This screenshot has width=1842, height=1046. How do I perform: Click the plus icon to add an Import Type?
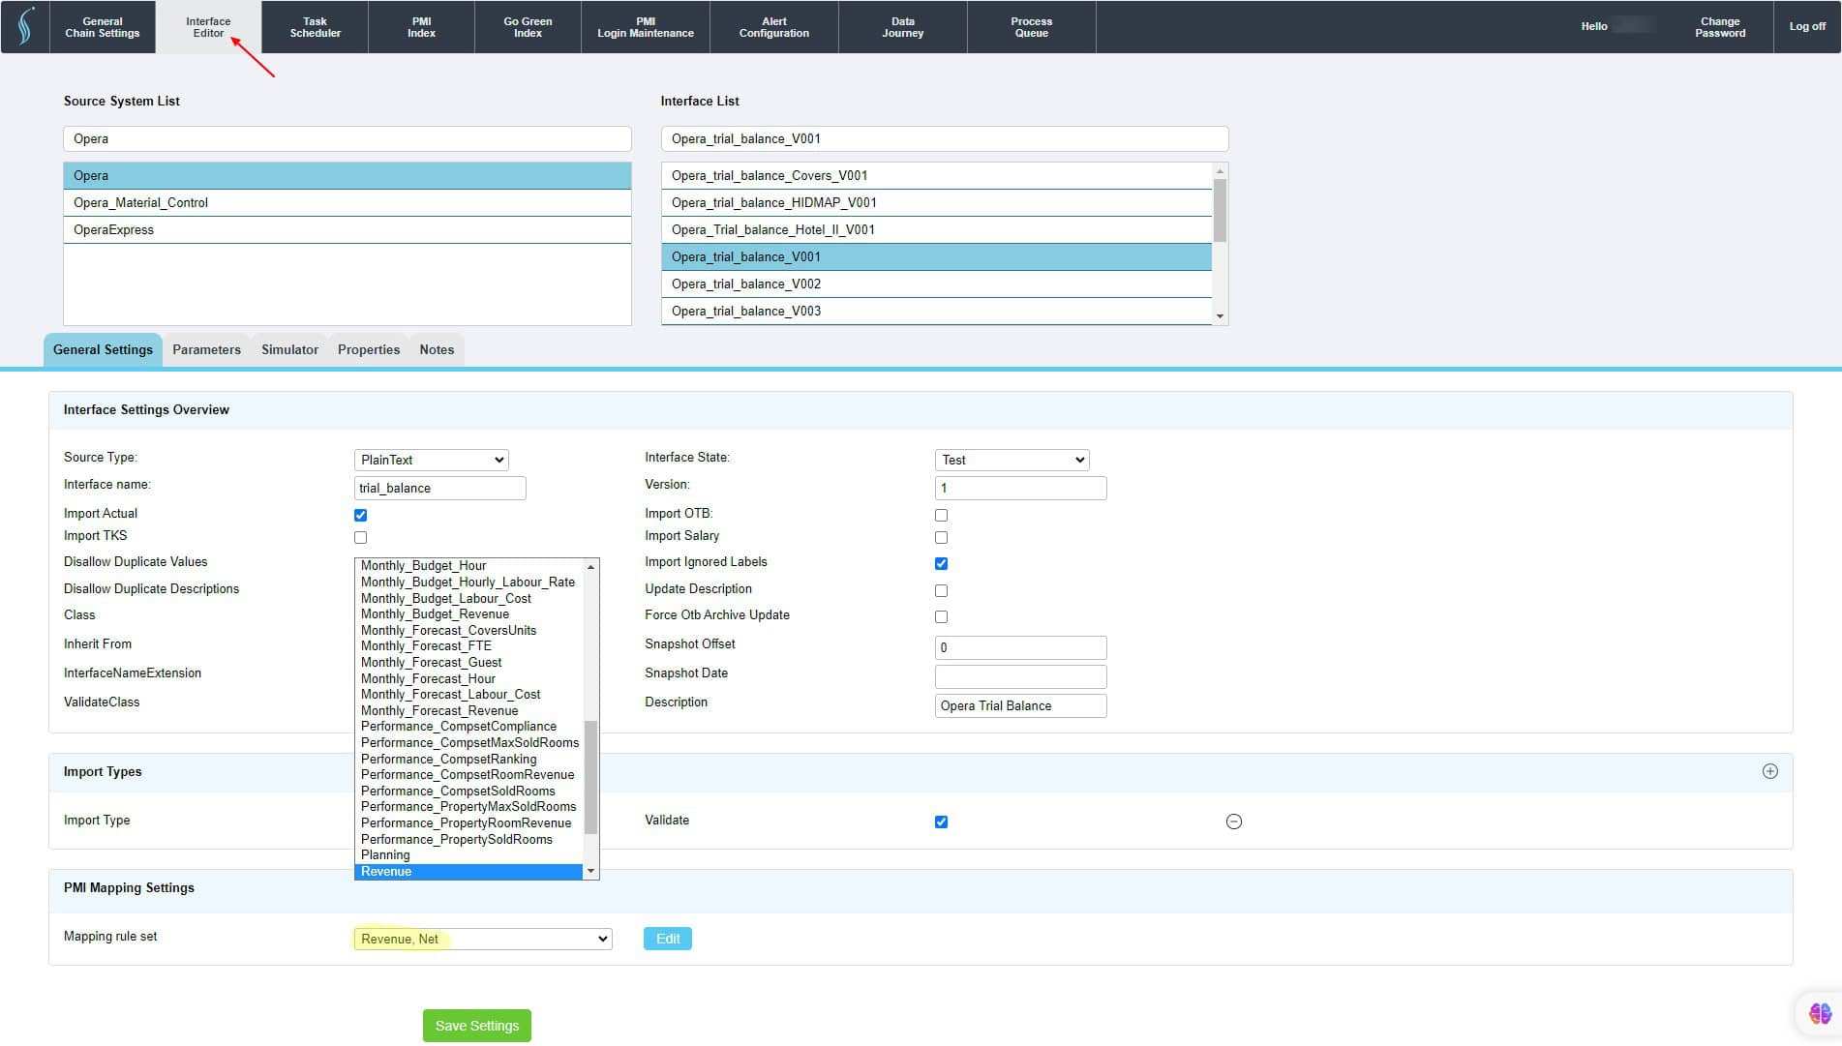click(x=1769, y=771)
